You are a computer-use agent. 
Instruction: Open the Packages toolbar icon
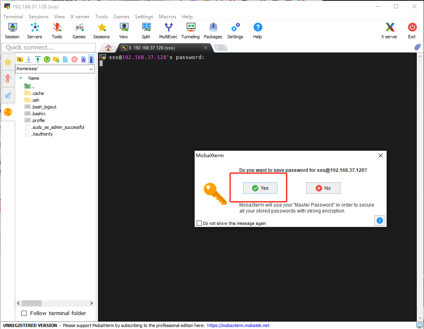point(213,31)
